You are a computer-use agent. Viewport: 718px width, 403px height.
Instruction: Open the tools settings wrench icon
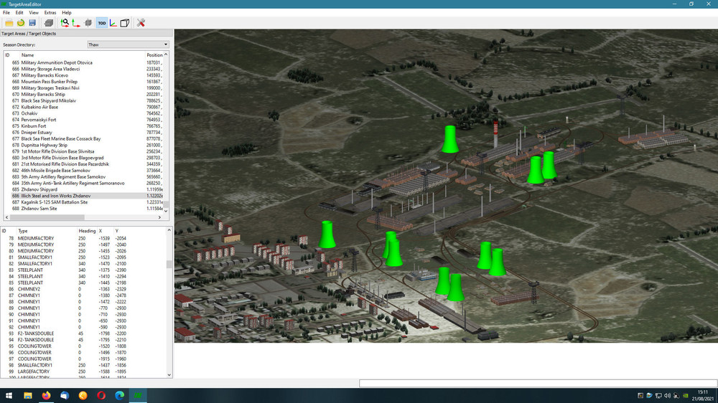click(x=141, y=23)
